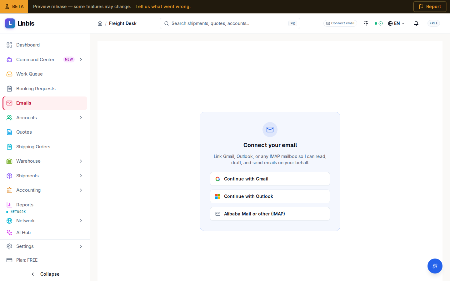Click the envelope icon above Connect your email

tap(270, 130)
